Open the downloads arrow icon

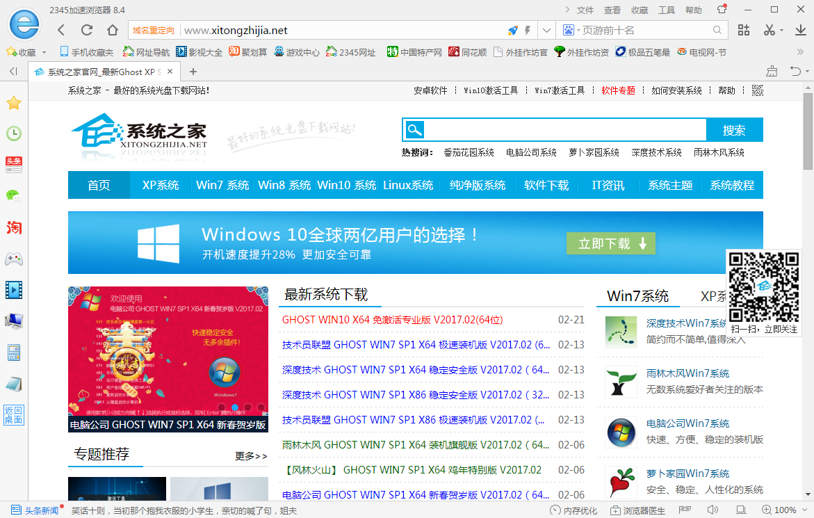(x=800, y=30)
